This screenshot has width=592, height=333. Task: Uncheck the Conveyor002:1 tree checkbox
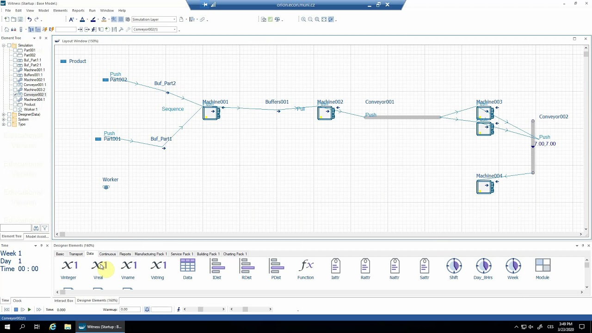pos(15,95)
